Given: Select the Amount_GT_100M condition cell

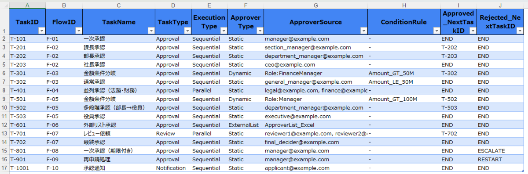Looking at the screenshot, I should tap(403, 99).
